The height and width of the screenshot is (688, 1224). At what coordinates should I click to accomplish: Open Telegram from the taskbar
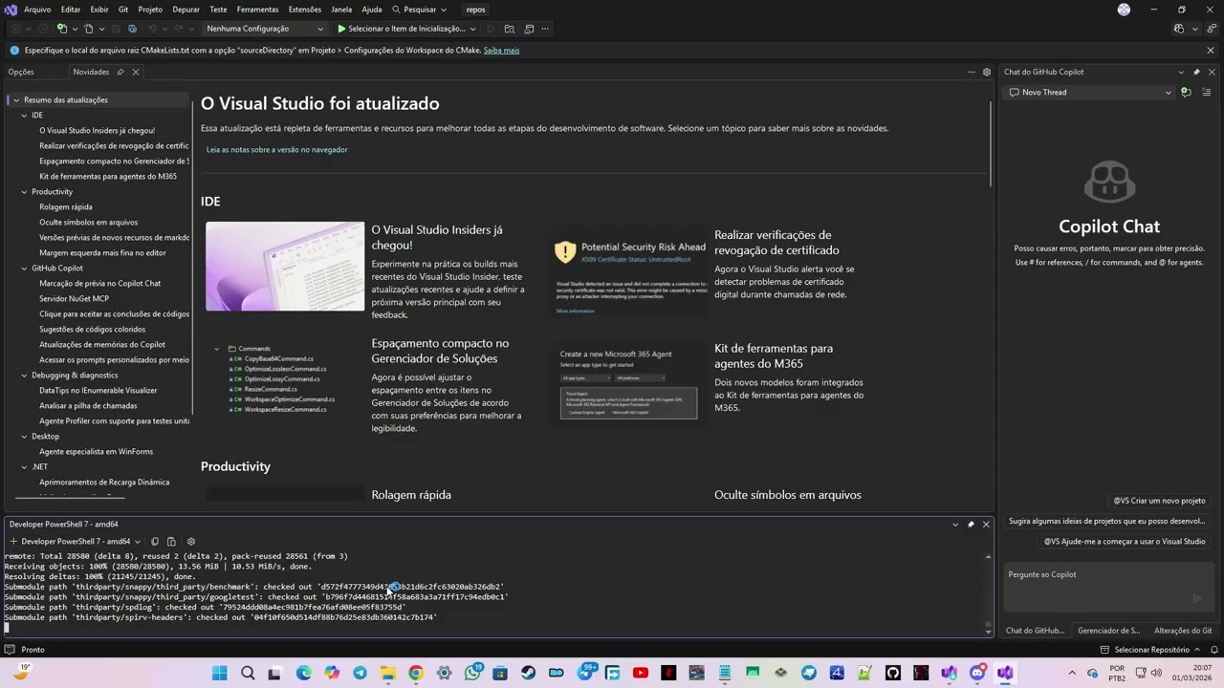[x=360, y=673]
